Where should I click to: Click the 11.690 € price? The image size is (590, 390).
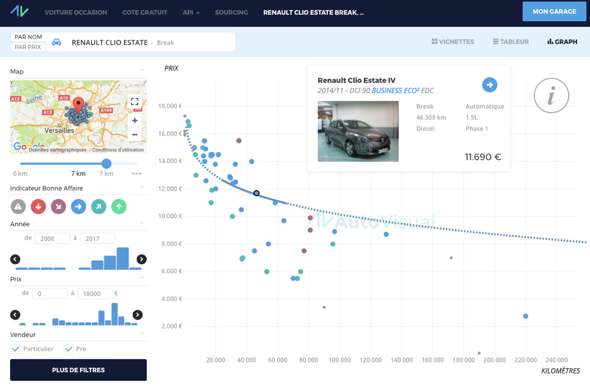(483, 157)
